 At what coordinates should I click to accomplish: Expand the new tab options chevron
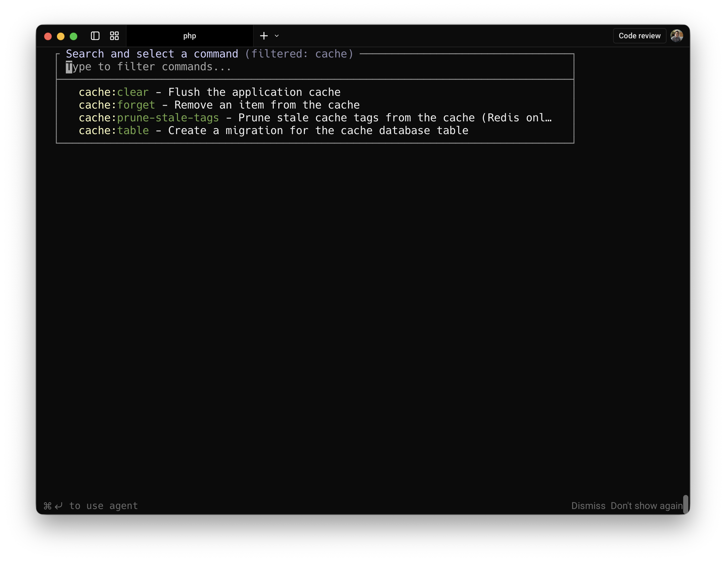[277, 36]
